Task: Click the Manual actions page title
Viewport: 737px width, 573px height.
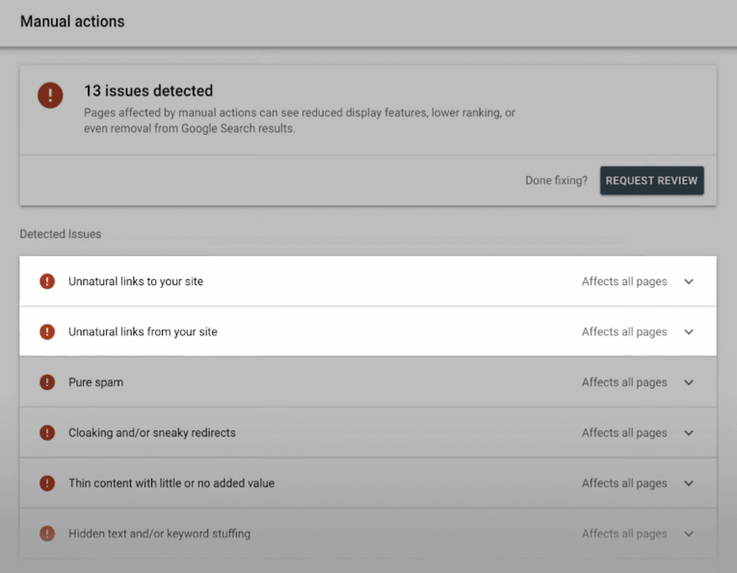Action: 72,21
